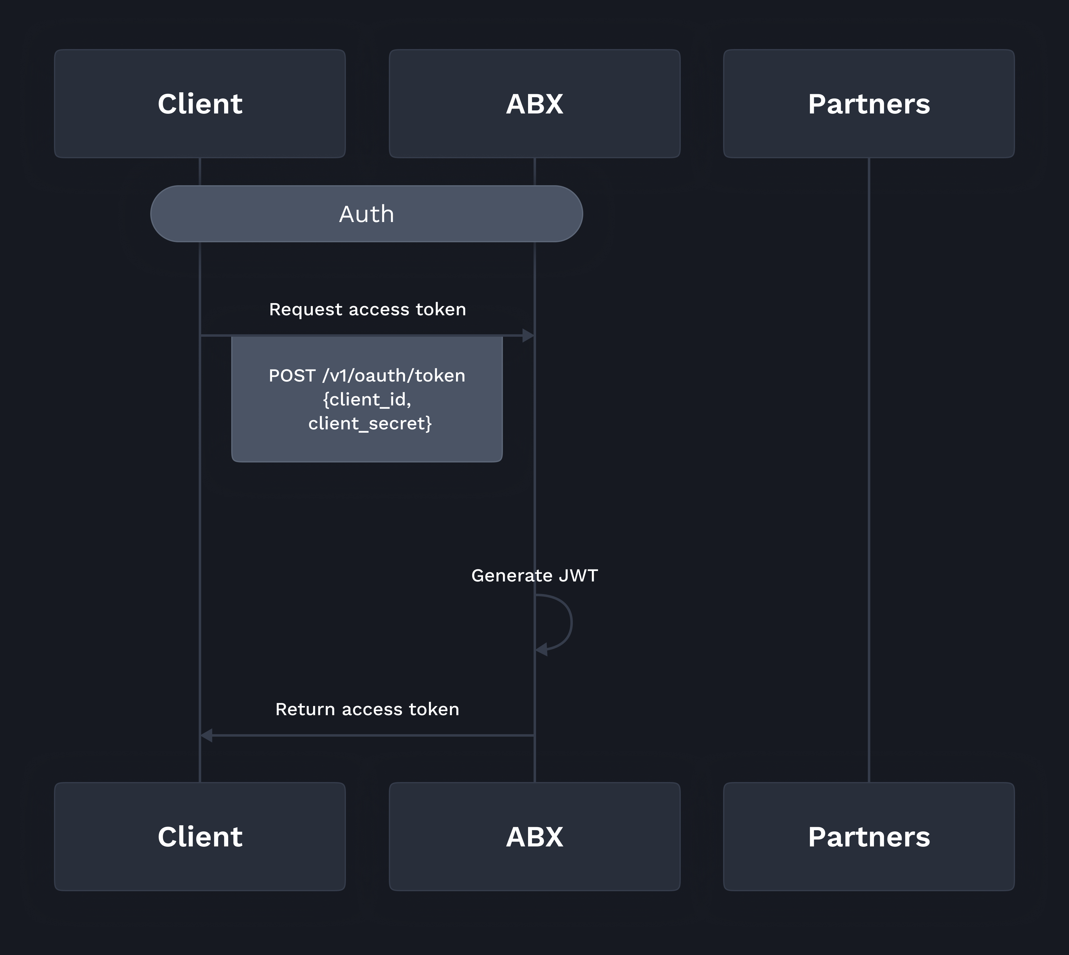The height and width of the screenshot is (955, 1069).
Task: Click the "Return access token" message label
Action: pyautogui.click(x=367, y=709)
